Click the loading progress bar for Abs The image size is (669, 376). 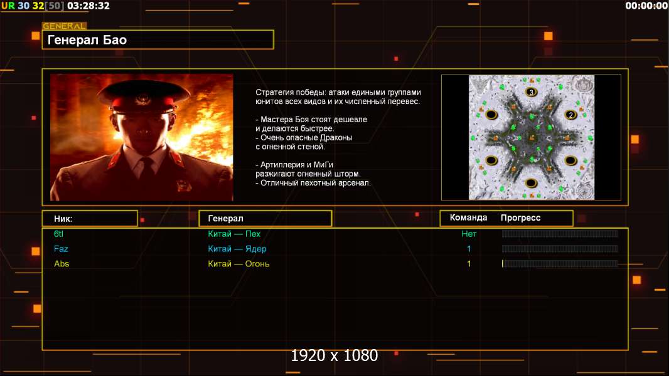(560, 264)
